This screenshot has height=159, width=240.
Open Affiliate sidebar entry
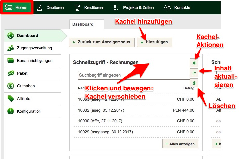pos(33,99)
